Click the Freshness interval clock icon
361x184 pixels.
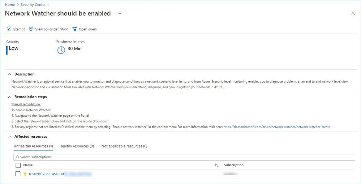pos(61,50)
